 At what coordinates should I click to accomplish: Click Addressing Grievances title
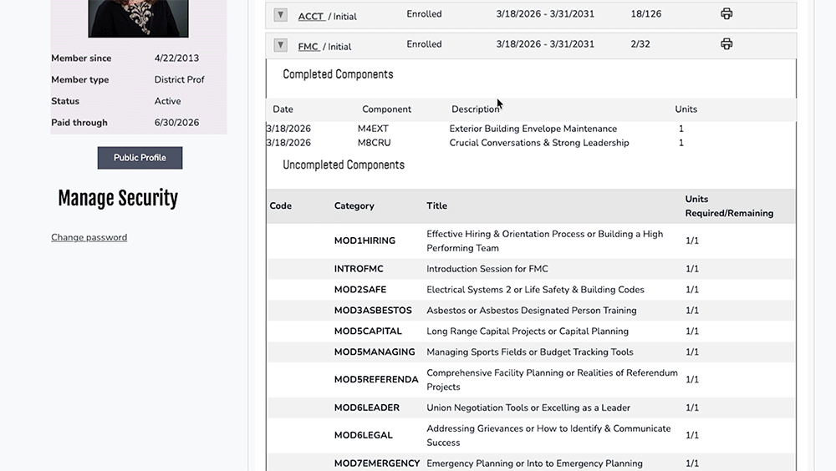(548, 436)
